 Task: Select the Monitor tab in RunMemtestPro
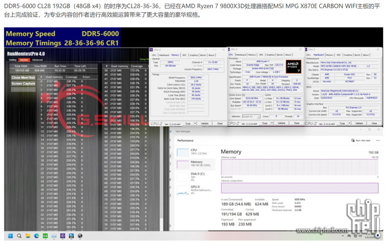pos(24,60)
